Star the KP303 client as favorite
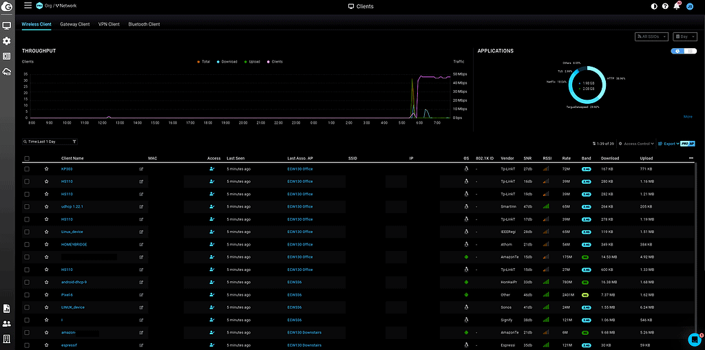 [x=46, y=168]
